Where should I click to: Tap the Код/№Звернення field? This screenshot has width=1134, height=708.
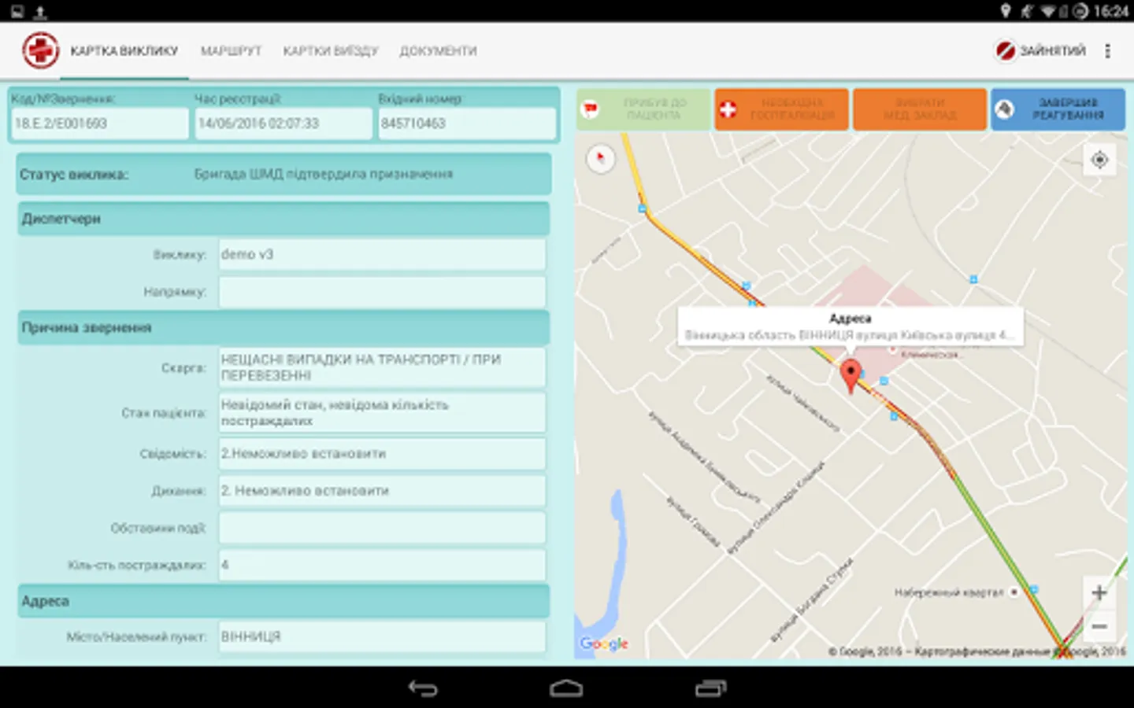pos(100,124)
